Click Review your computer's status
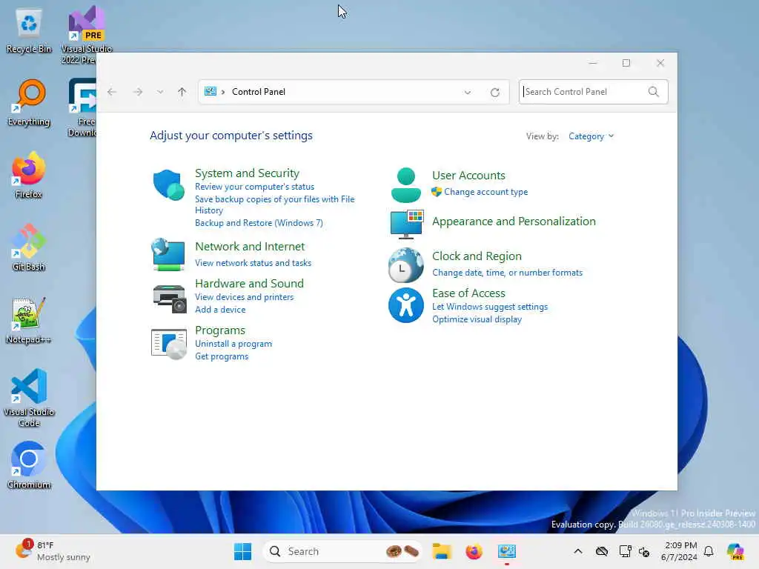 [255, 187]
